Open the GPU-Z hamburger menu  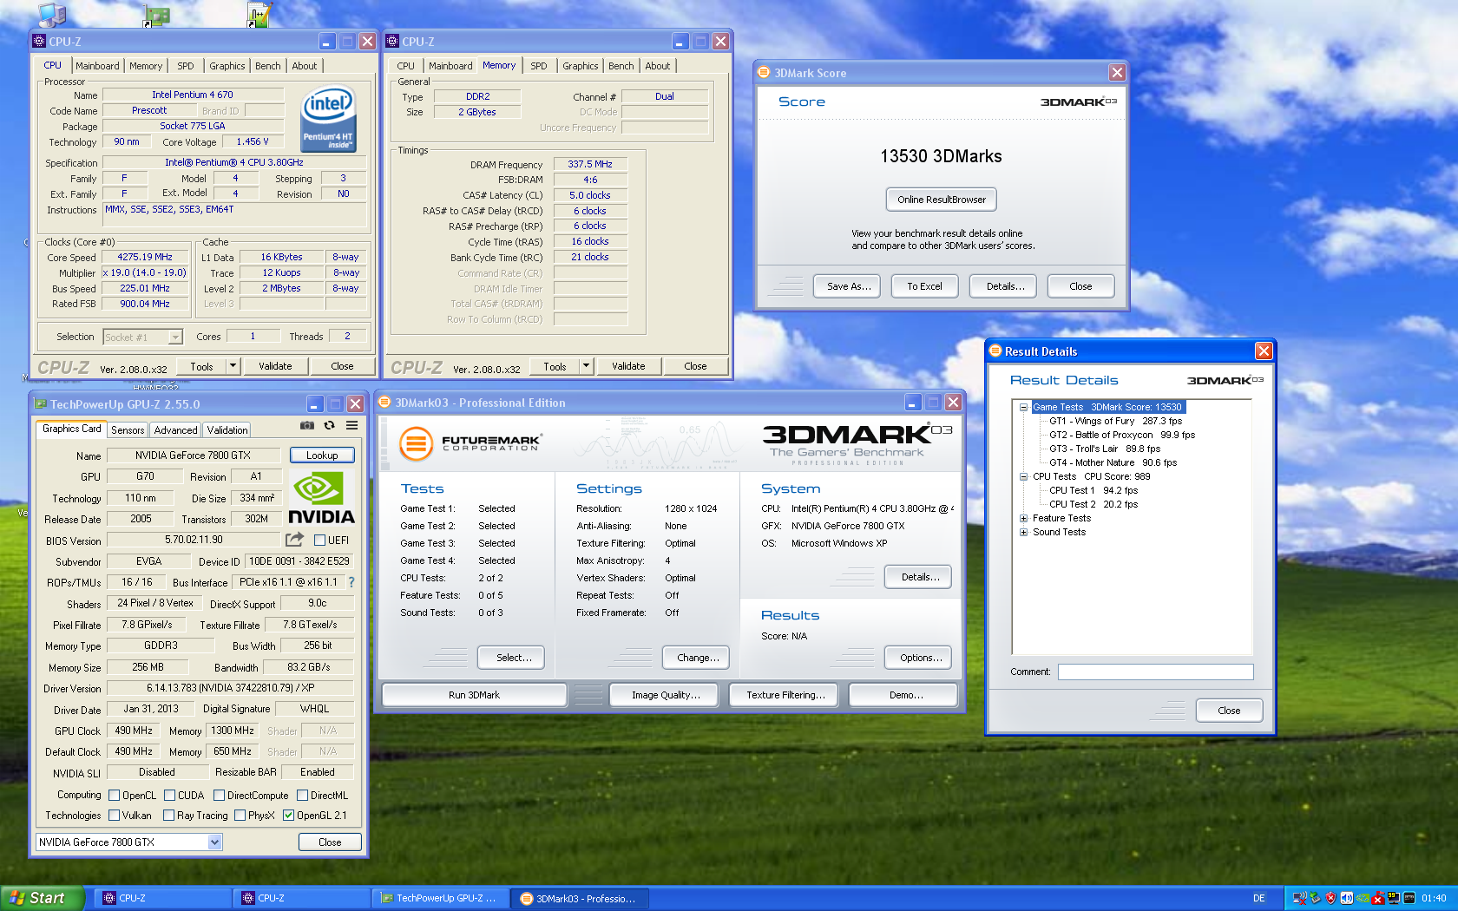coord(351,425)
